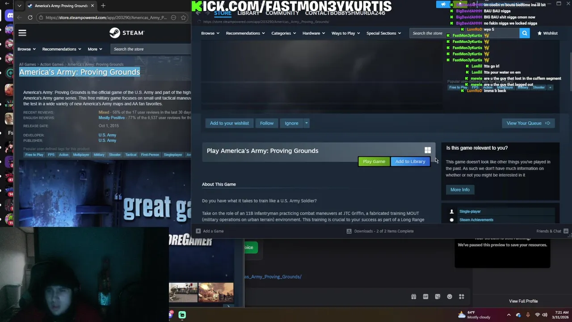Open the Ignore options dropdown arrow
This screenshot has width=572, height=322.
coord(306,123)
